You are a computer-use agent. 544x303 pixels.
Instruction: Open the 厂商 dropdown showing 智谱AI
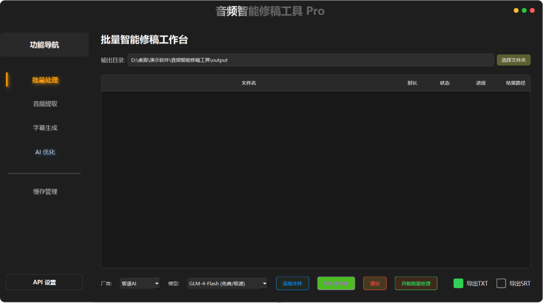point(140,283)
